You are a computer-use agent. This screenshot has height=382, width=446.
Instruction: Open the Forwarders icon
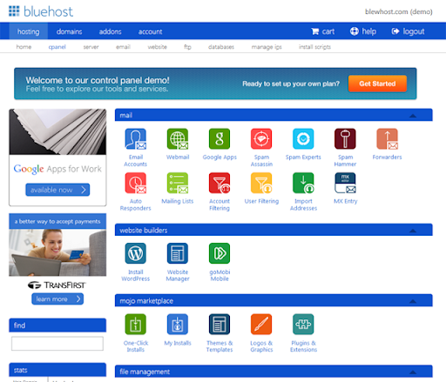point(387,139)
